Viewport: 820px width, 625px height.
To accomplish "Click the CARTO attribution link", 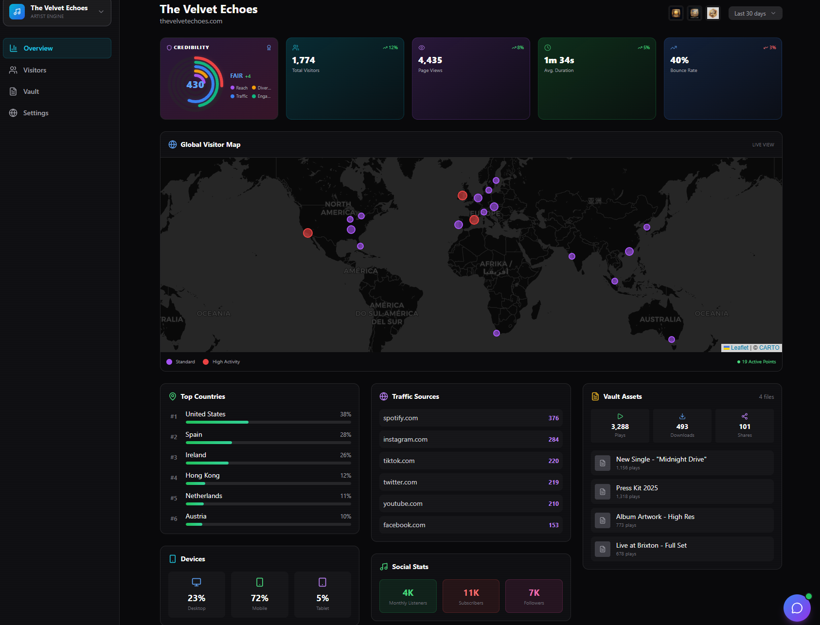I will pos(769,348).
